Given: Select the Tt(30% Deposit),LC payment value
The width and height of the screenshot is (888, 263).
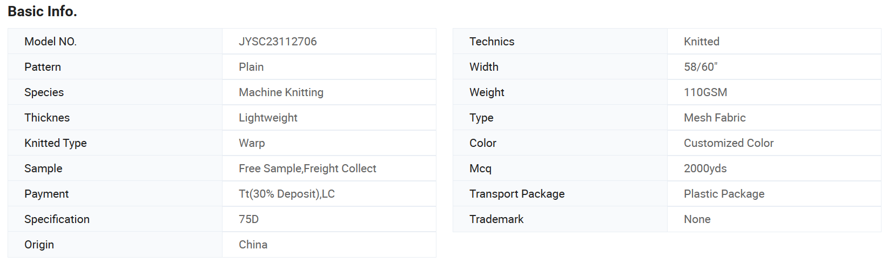Looking at the screenshot, I should (287, 194).
